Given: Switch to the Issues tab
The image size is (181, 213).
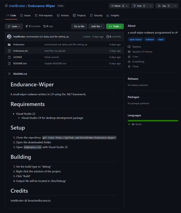Looking at the screenshot, I should 25,16.
